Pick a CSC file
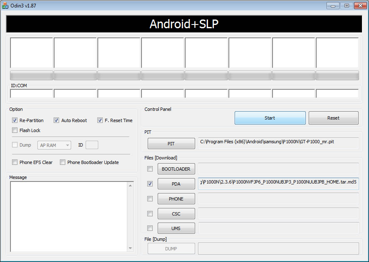Screen dimensions: 369x262 point(176,213)
